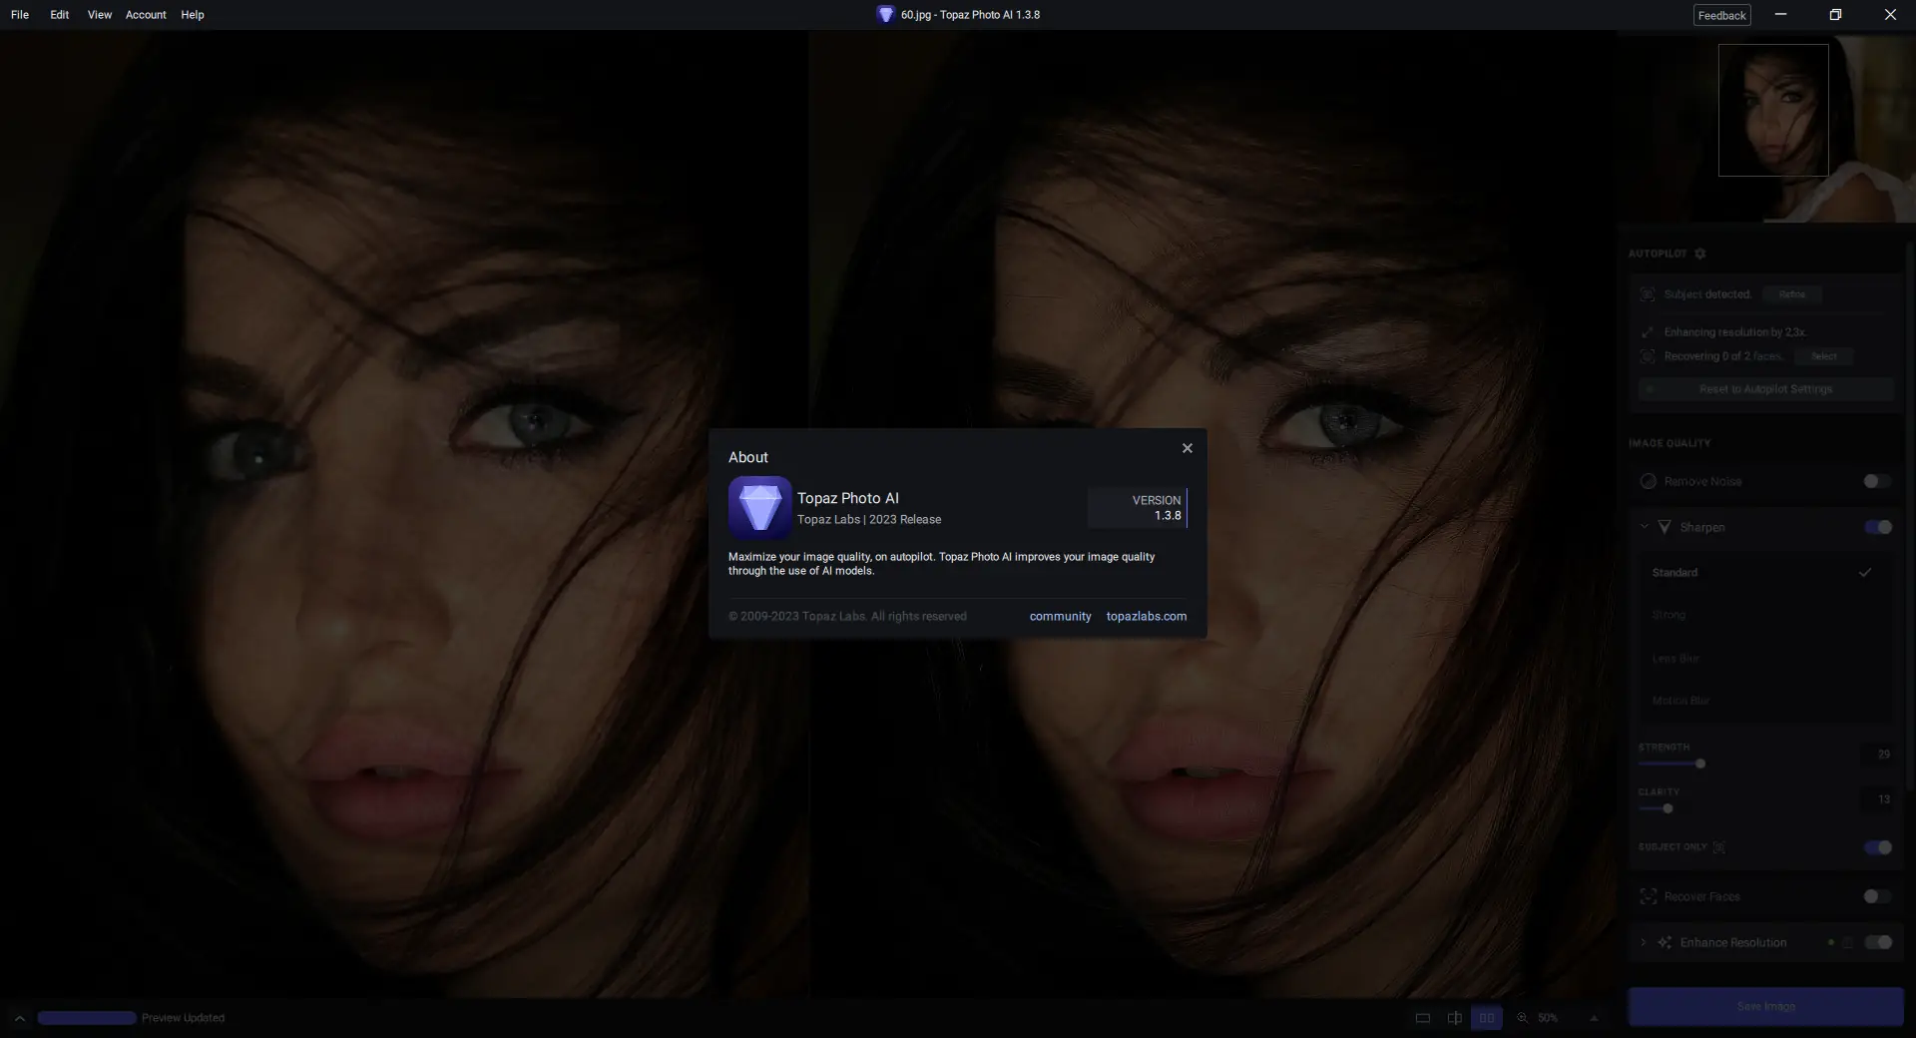Click the Topaz Photo AI gem logo
Image resolution: width=1916 pixels, height=1038 pixels.
pyautogui.click(x=760, y=507)
